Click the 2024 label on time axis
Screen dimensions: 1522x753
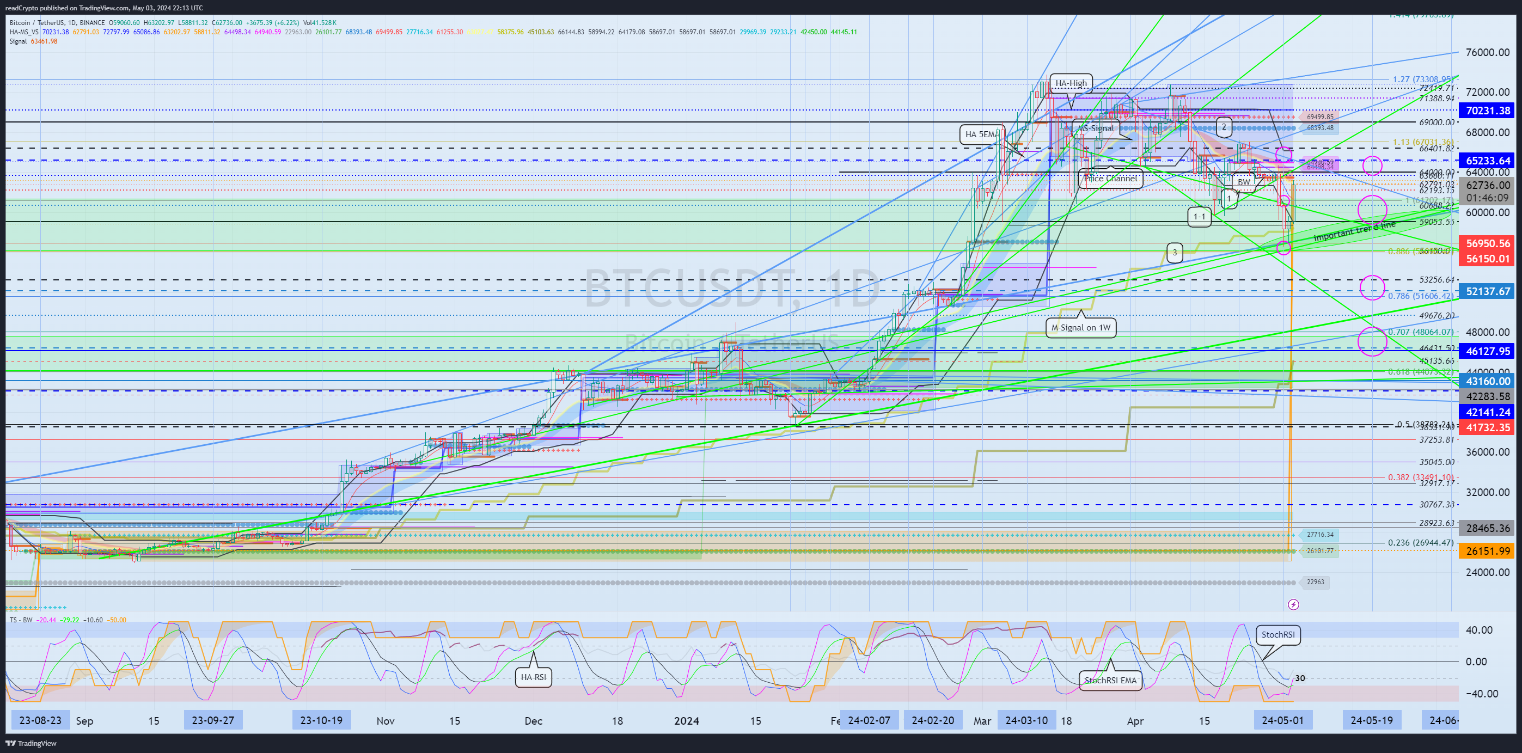click(x=687, y=720)
